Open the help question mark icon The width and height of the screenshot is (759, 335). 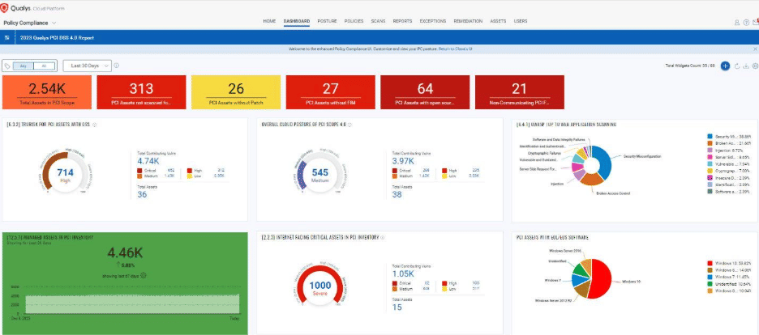pos(746,22)
